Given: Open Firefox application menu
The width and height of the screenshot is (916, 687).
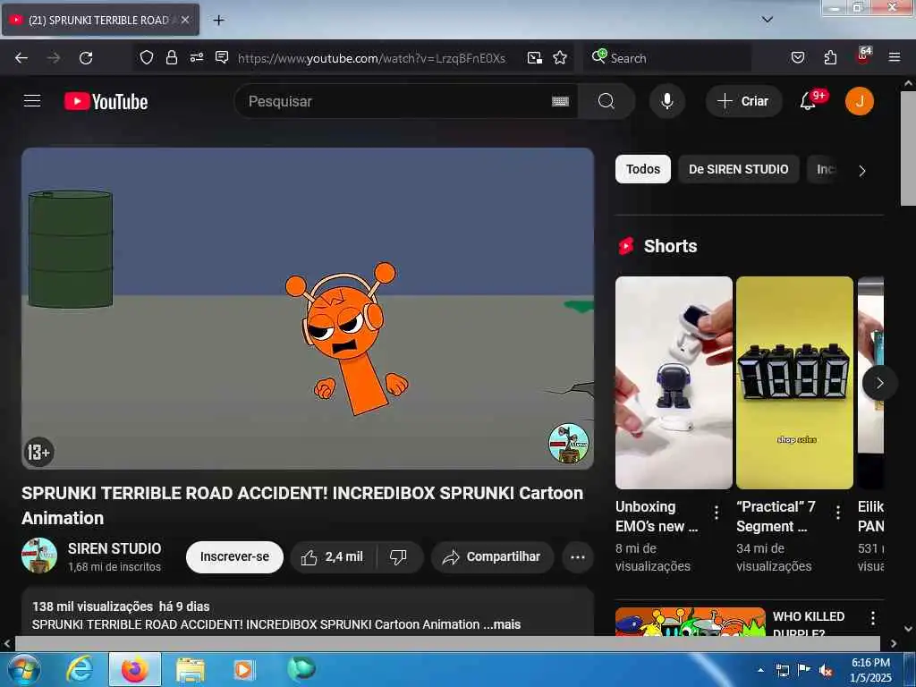Looking at the screenshot, I should tap(894, 57).
